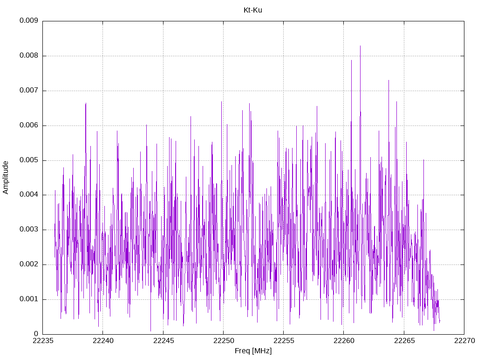
Task: Click the y-axis tick label 0.007
Action: tap(29, 91)
